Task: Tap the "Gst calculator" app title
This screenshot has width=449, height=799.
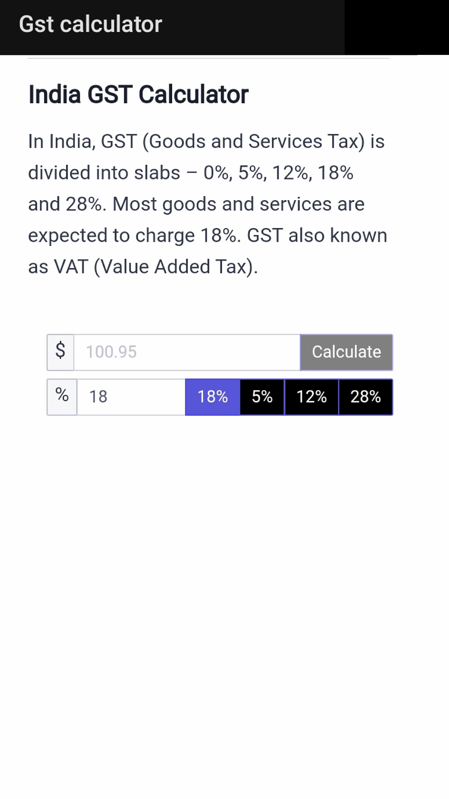Action: 91,24
